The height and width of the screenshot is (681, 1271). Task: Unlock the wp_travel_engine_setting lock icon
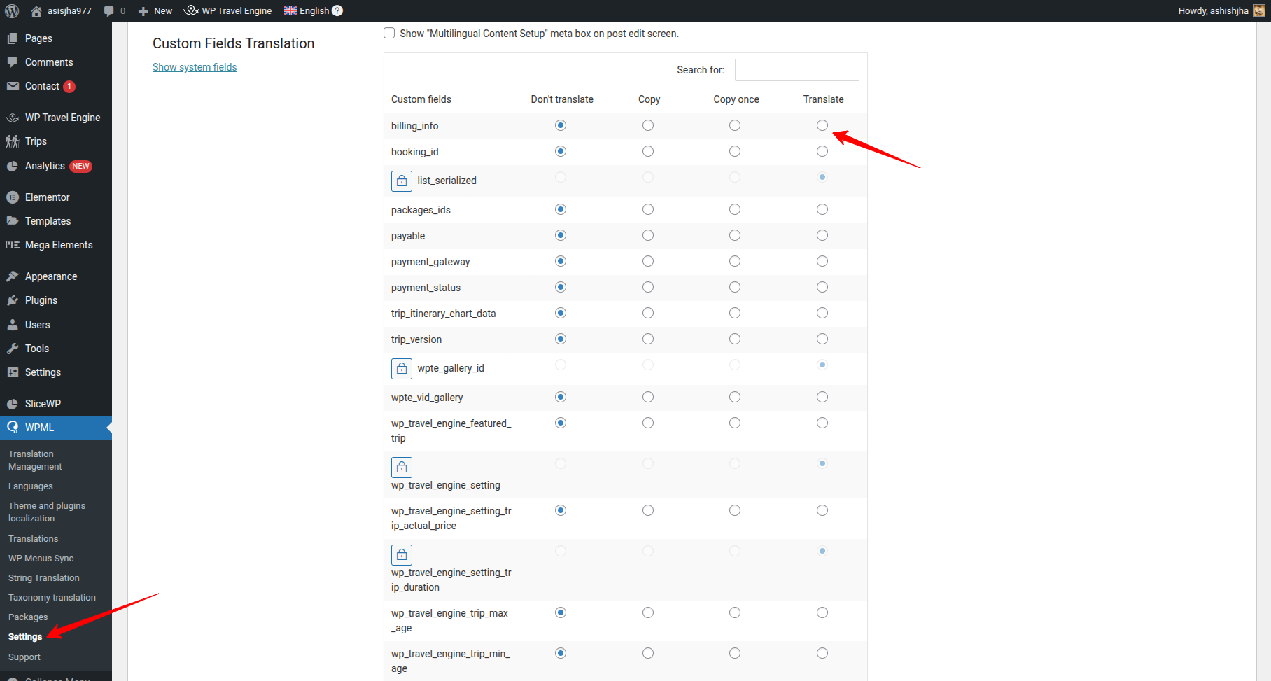coord(402,467)
